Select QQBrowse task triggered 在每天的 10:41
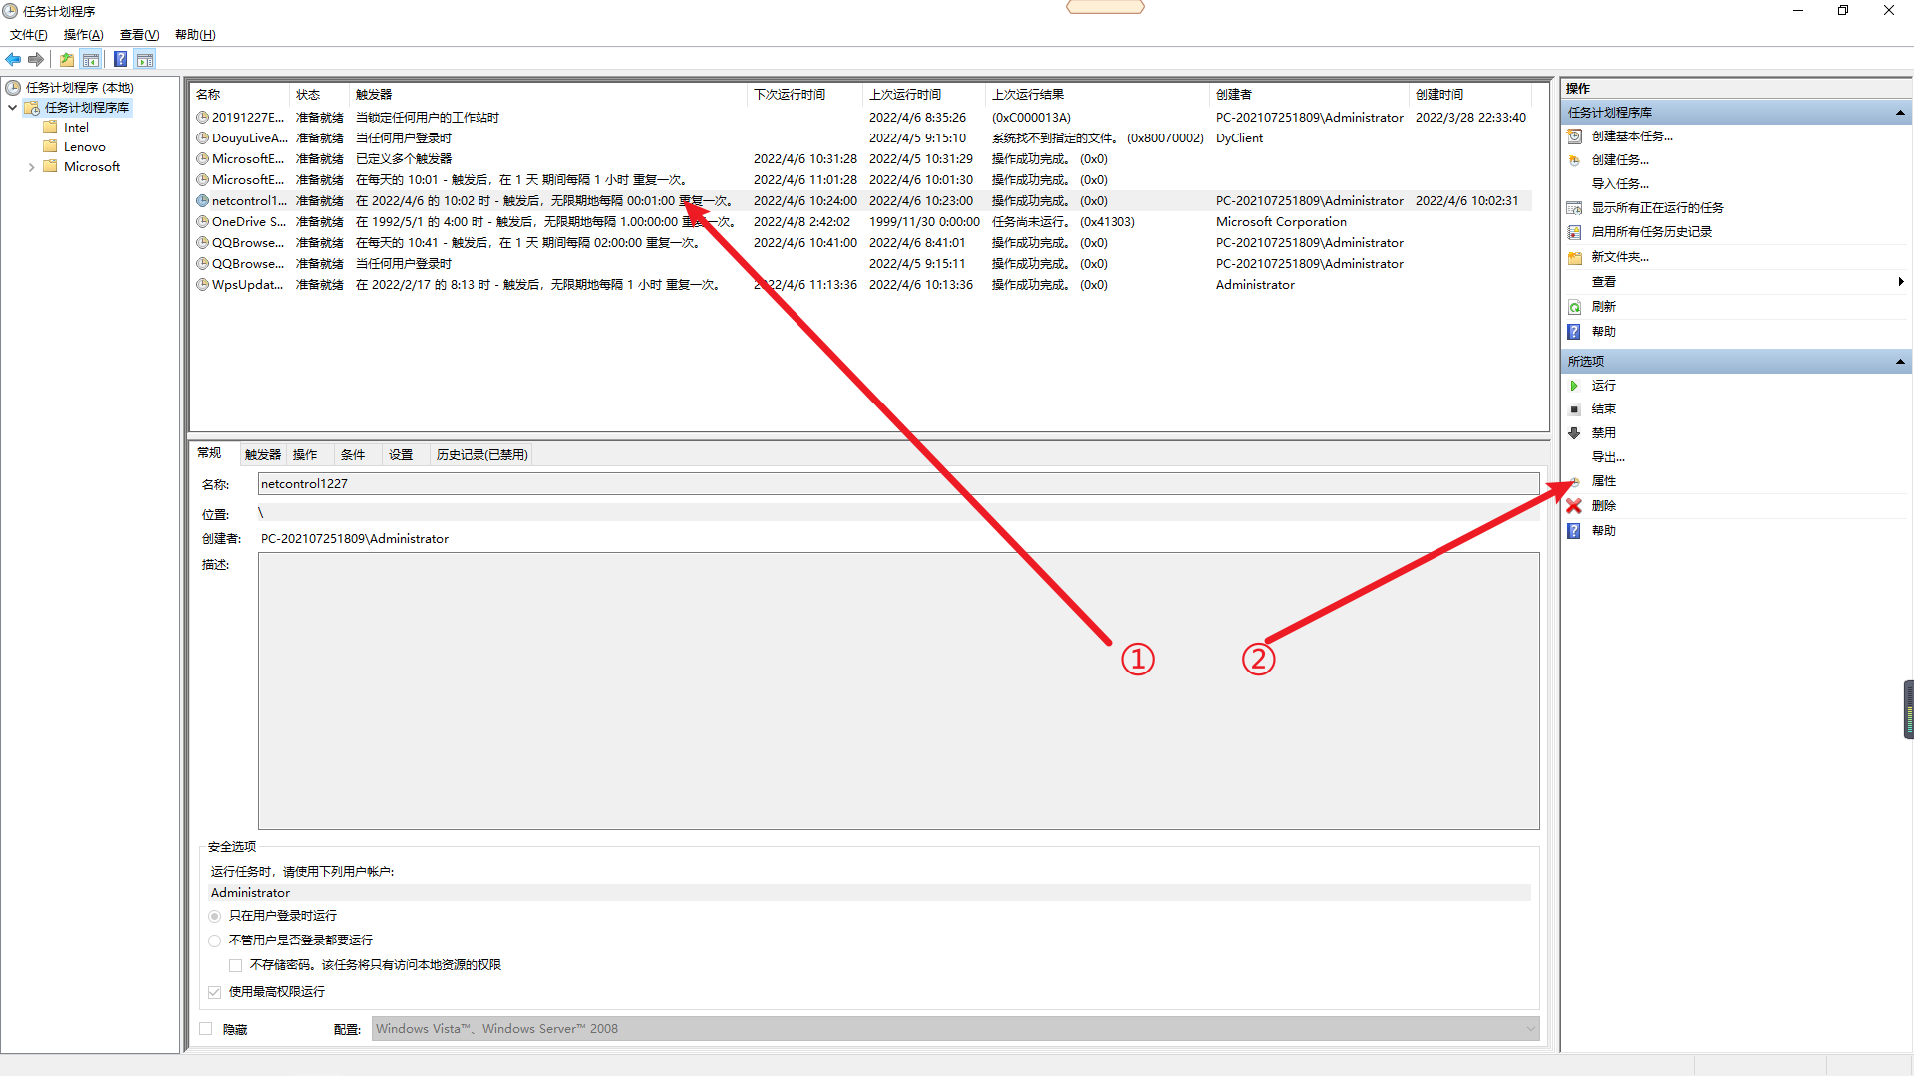 (862, 243)
